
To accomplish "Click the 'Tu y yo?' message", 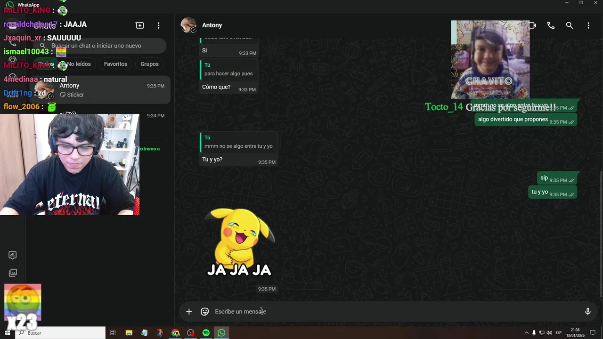I will (x=212, y=160).
